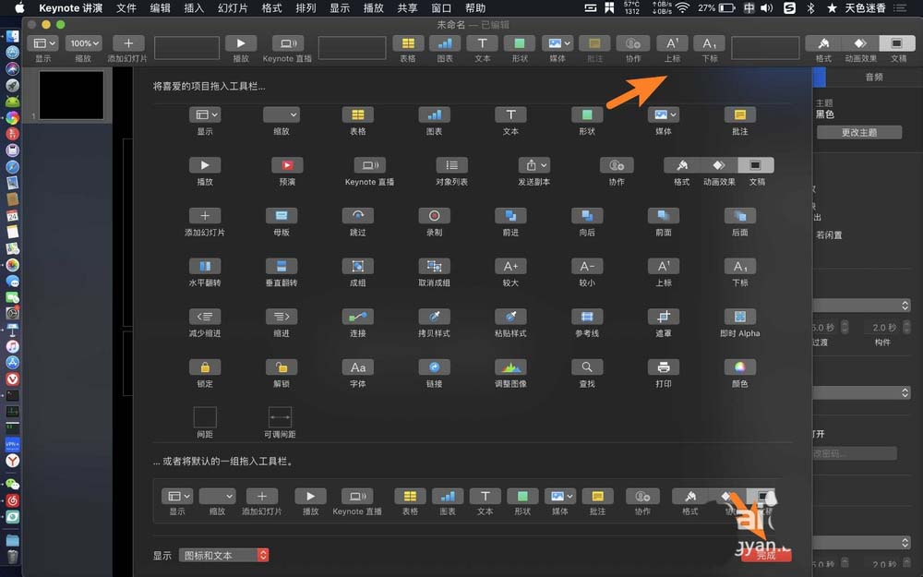This screenshot has width=923, height=577.
Task: Switch to 文稿 inspector in top toolbar
Action: coord(898,43)
